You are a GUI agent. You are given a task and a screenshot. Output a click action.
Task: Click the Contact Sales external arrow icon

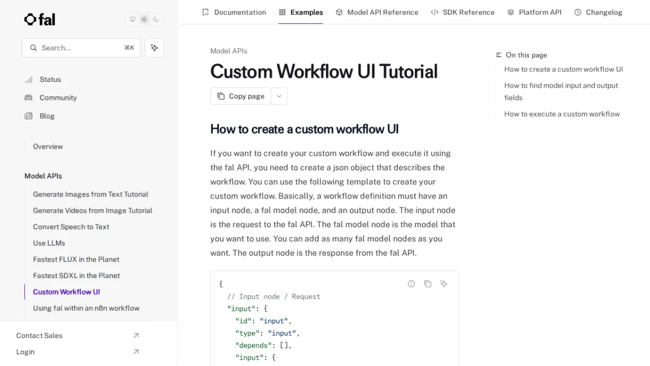pos(136,336)
